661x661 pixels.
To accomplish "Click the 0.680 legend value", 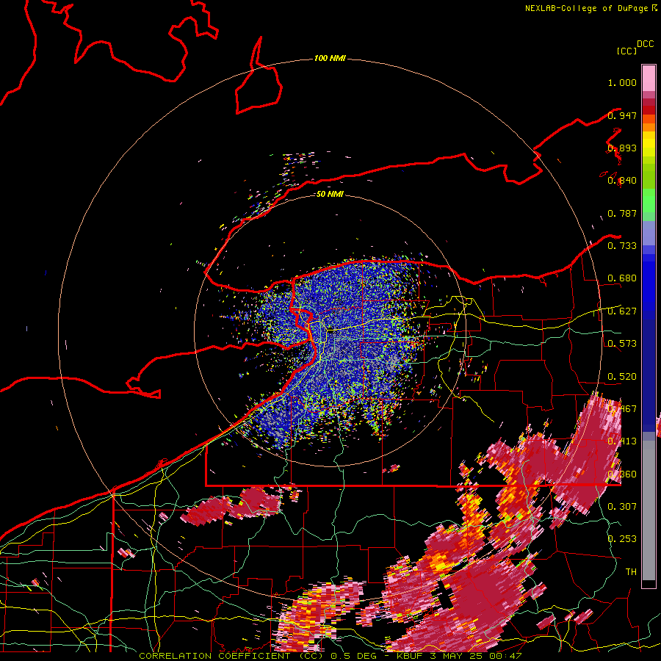I will (x=622, y=278).
